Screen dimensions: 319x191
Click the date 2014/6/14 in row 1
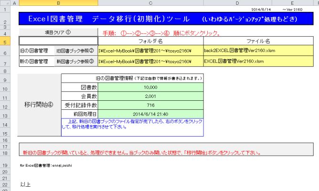(261, 10)
